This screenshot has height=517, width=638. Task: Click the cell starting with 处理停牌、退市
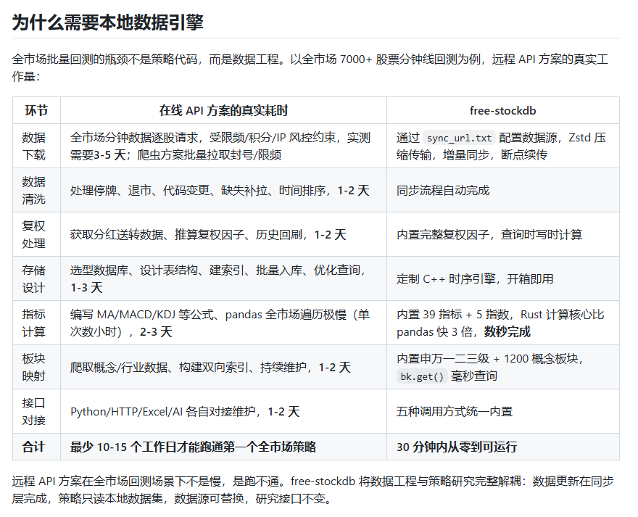[x=223, y=190]
